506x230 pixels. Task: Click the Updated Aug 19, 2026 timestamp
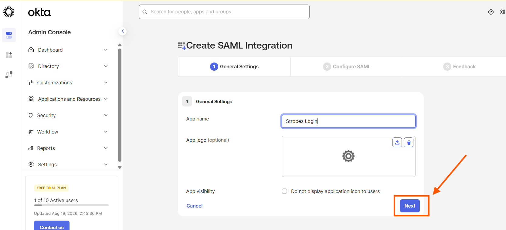(x=68, y=213)
